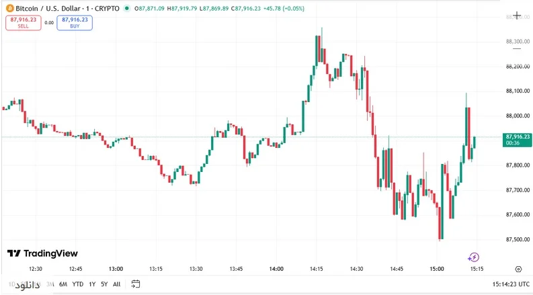The height and width of the screenshot is (295, 533).
Task: Switch to 5Y date range
Action: pos(104,284)
